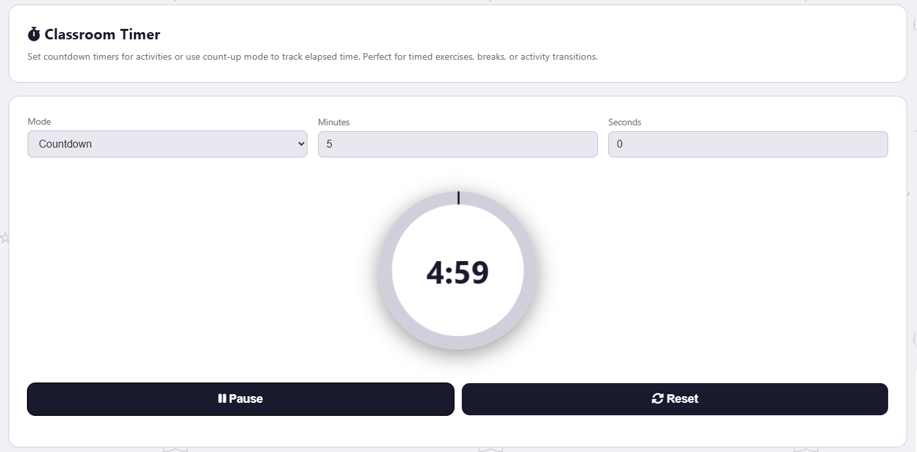Click the Minutes field label

[334, 122]
